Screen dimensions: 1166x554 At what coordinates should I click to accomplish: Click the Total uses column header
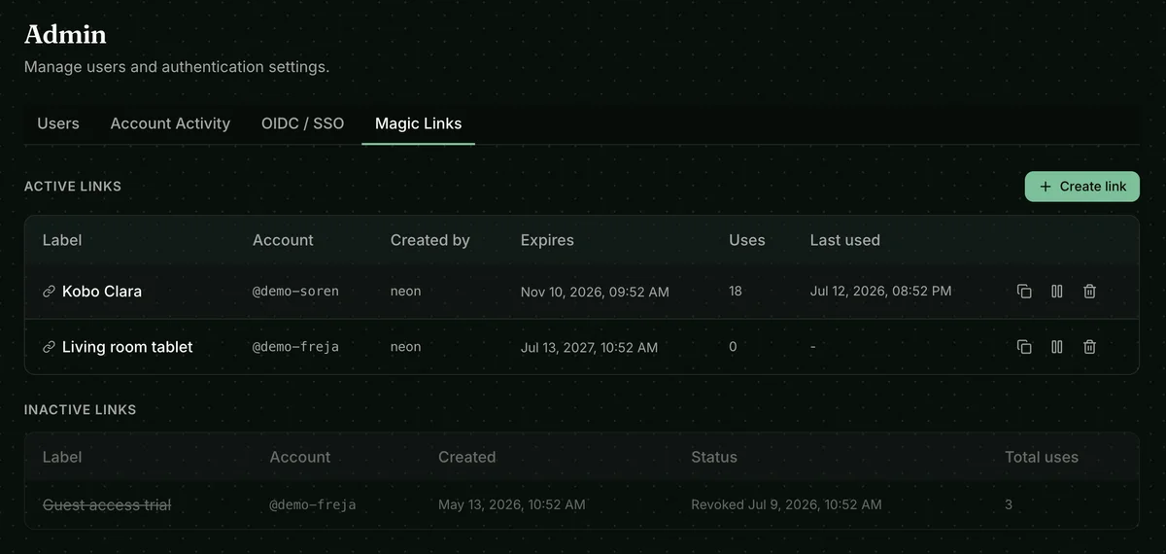coord(1042,457)
